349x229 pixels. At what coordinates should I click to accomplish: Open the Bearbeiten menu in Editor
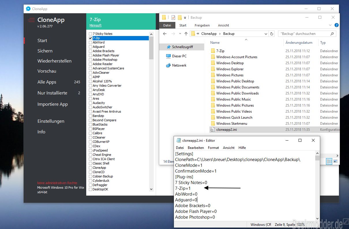tap(196, 147)
